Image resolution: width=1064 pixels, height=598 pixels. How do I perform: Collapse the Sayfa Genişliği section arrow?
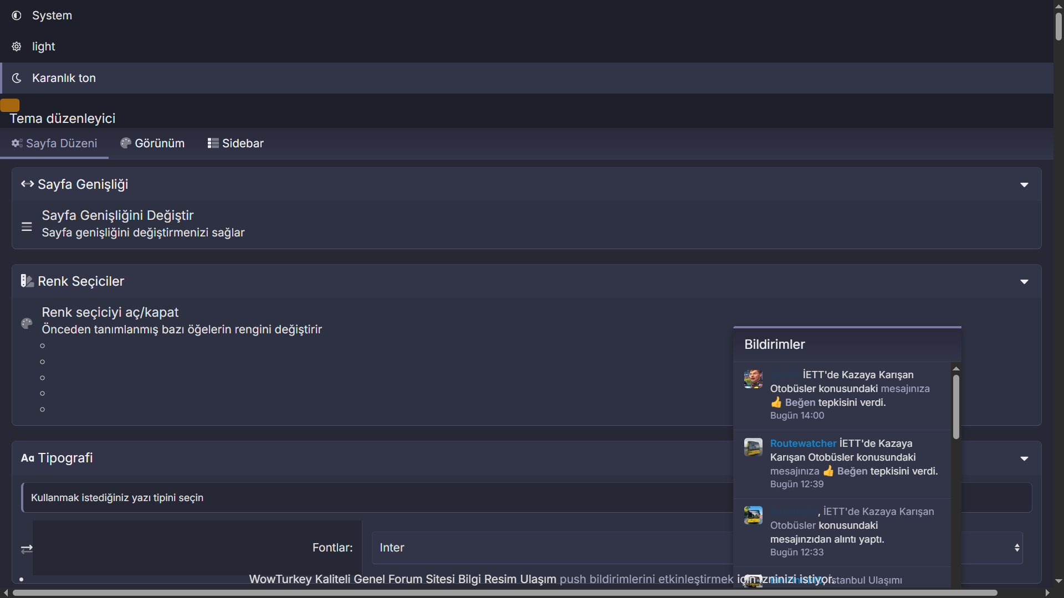[x=1024, y=185]
